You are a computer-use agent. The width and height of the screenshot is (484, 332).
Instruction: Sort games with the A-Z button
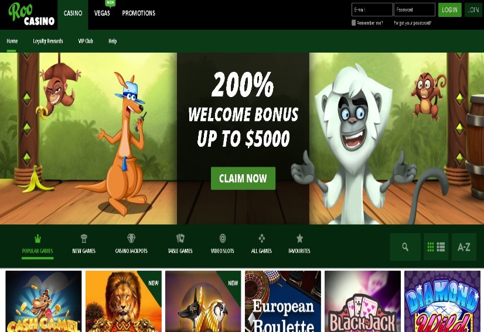pyautogui.click(x=463, y=247)
